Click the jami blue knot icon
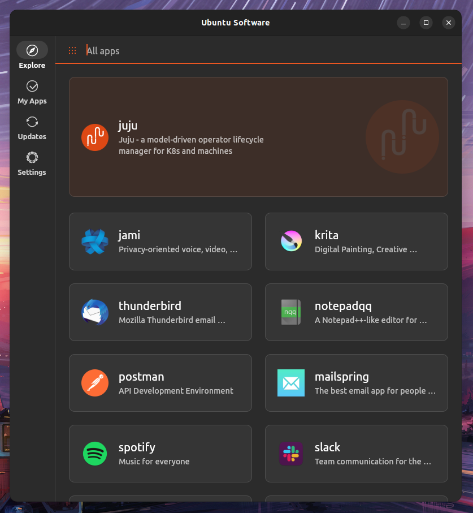The height and width of the screenshot is (513, 473). (x=95, y=242)
